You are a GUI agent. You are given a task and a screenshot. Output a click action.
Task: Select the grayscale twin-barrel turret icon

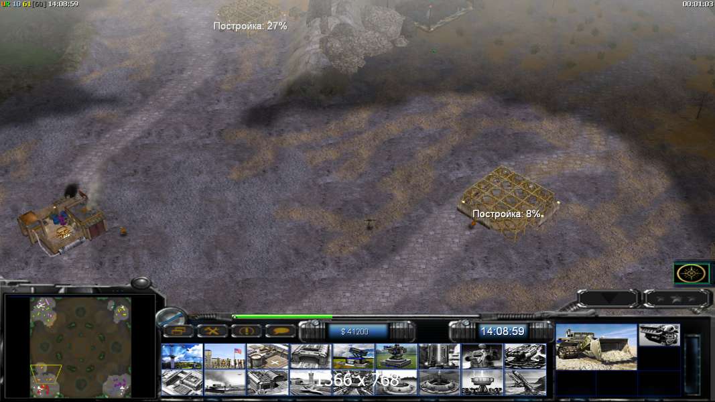click(482, 356)
